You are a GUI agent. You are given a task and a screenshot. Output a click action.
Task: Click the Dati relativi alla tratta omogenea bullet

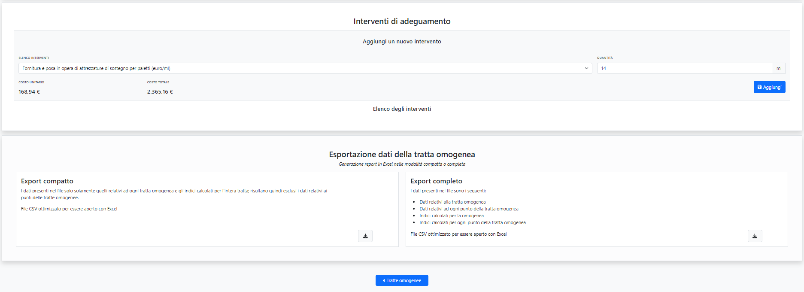point(452,202)
